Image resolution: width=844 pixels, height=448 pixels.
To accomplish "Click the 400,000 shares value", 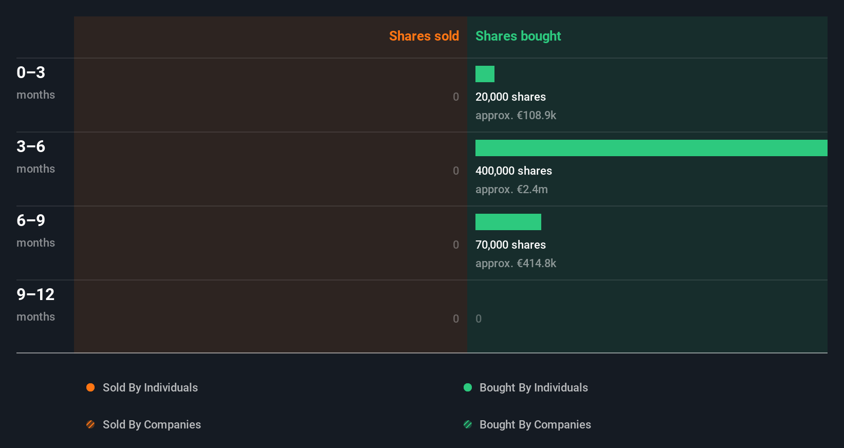I will [x=513, y=171].
